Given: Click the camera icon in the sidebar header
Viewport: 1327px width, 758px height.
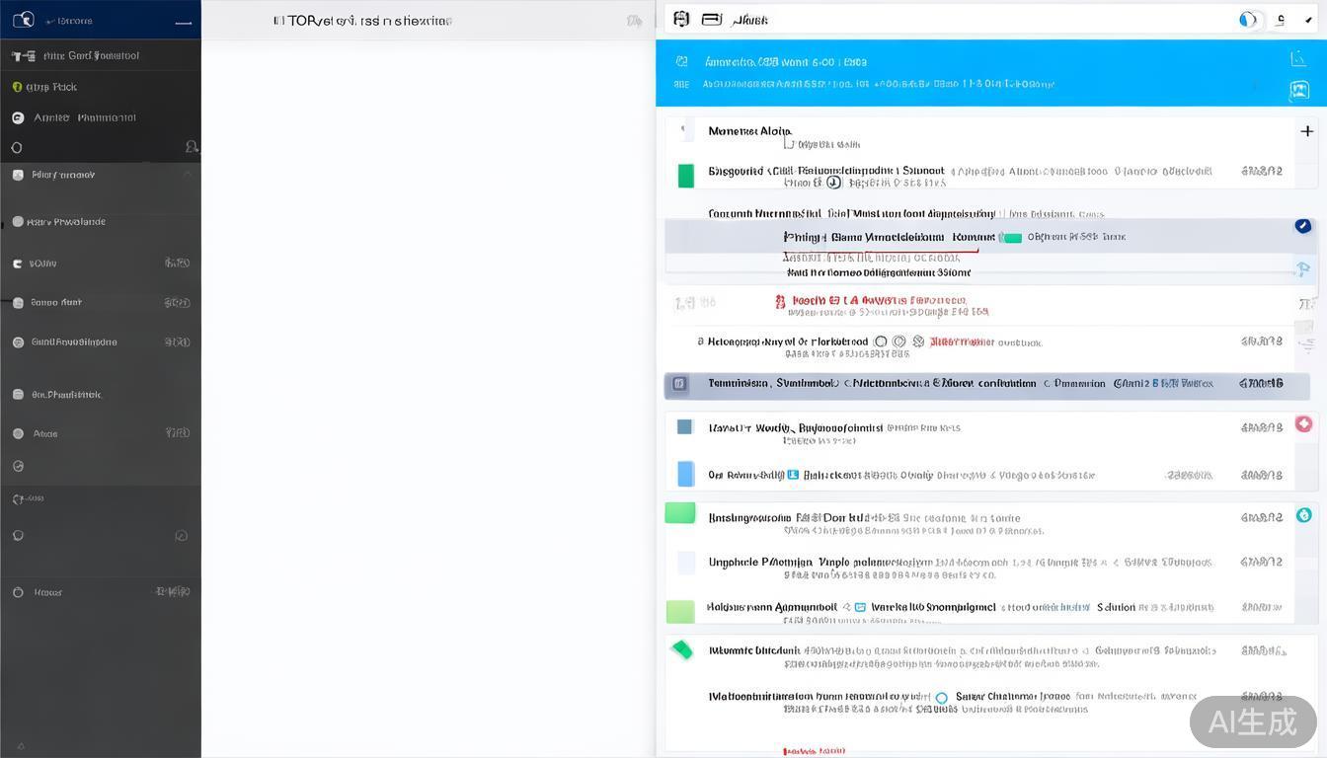Looking at the screenshot, I should (x=24, y=20).
